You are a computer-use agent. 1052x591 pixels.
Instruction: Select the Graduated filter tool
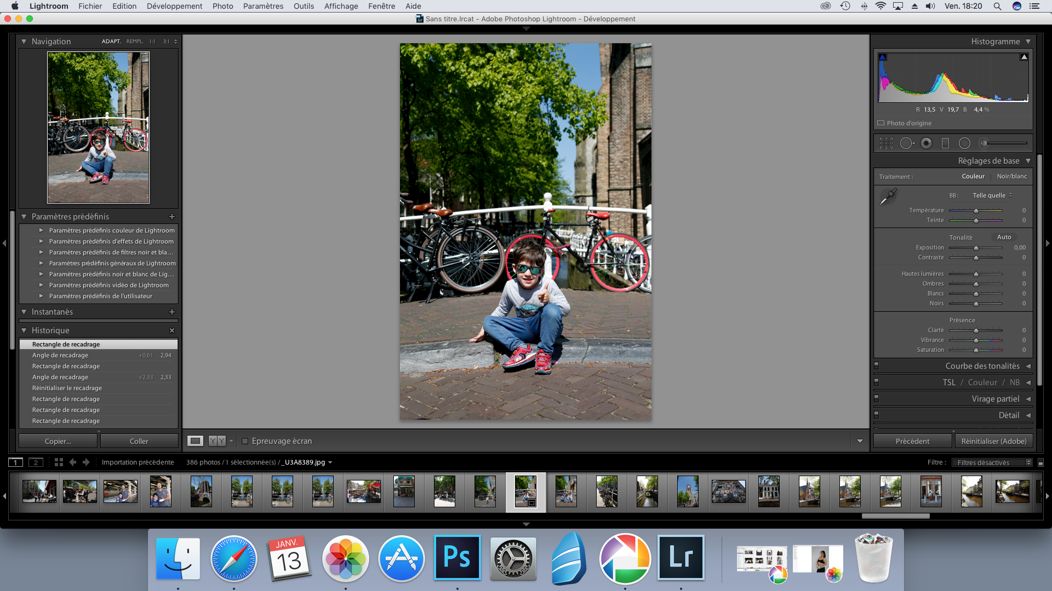click(x=945, y=143)
